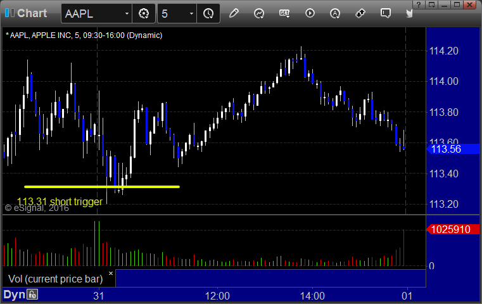Expand the AAPL symbol dropdown
This screenshot has height=304, width=482.
127,13
